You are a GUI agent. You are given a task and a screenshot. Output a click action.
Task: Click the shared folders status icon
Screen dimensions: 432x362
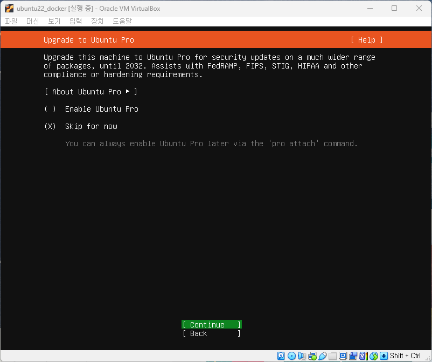click(332, 356)
